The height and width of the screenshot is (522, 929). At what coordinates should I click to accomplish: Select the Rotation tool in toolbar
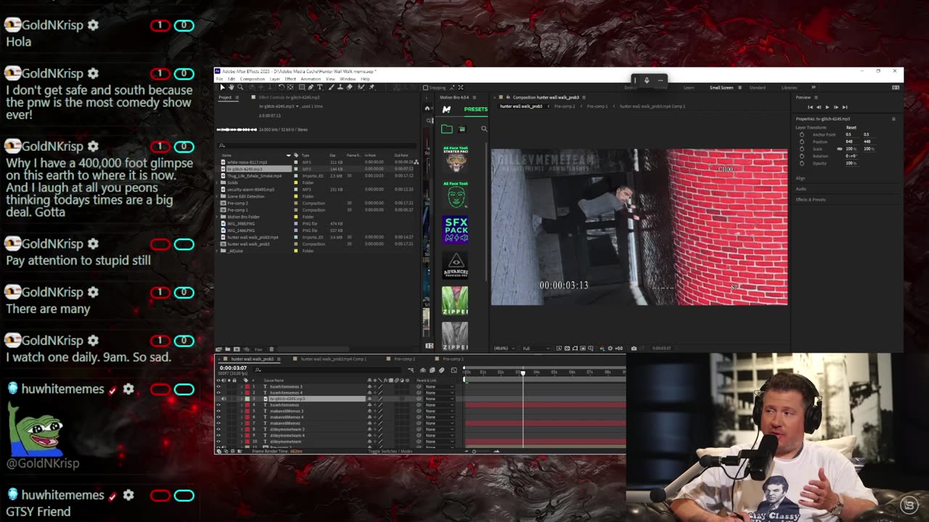(x=282, y=87)
